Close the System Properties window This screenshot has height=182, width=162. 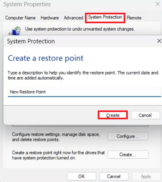point(157,4)
